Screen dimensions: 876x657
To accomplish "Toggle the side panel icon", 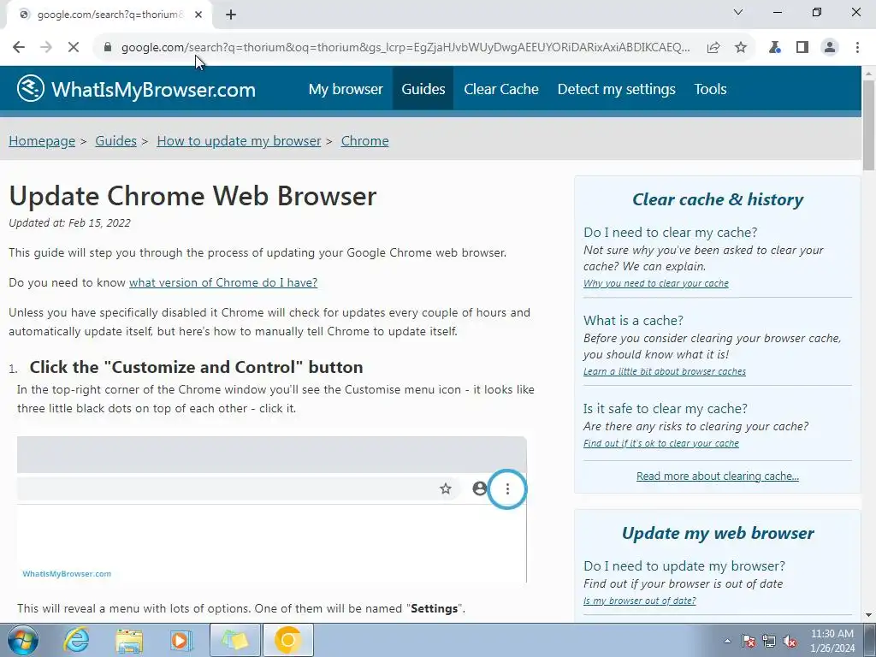I will (802, 48).
